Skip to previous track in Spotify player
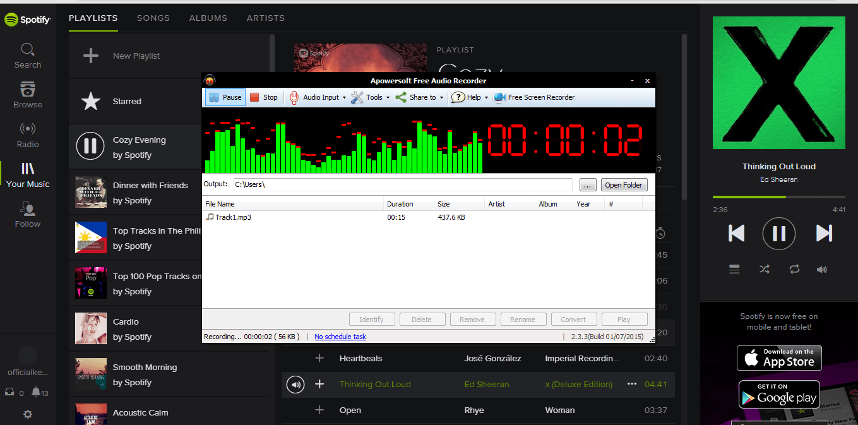The height and width of the screenshot is (425, 858). 736,233
